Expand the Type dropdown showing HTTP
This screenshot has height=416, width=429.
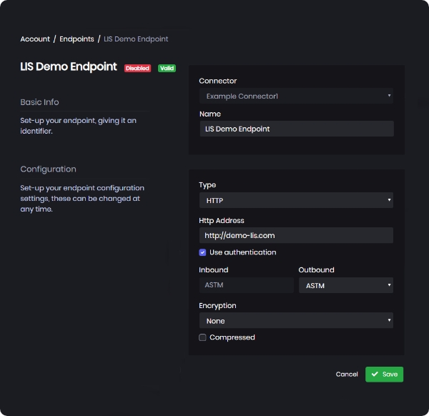[296, 201]
